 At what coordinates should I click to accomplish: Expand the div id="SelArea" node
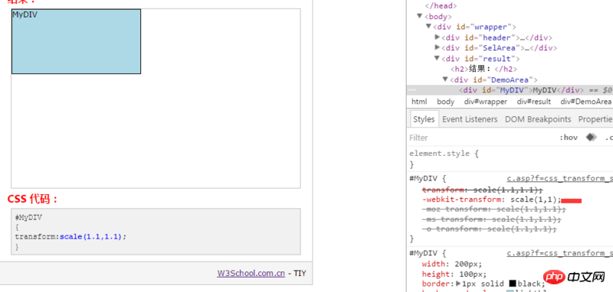click(437, 47)
